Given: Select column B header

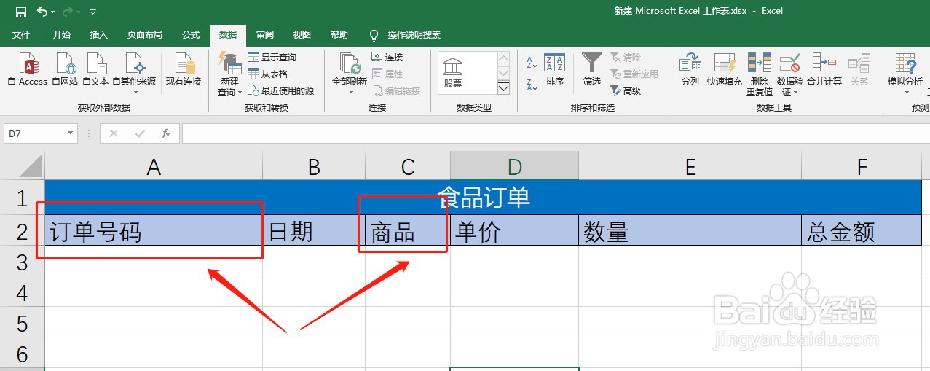Looking at the screenshot, I should click(x=314, y=166).
